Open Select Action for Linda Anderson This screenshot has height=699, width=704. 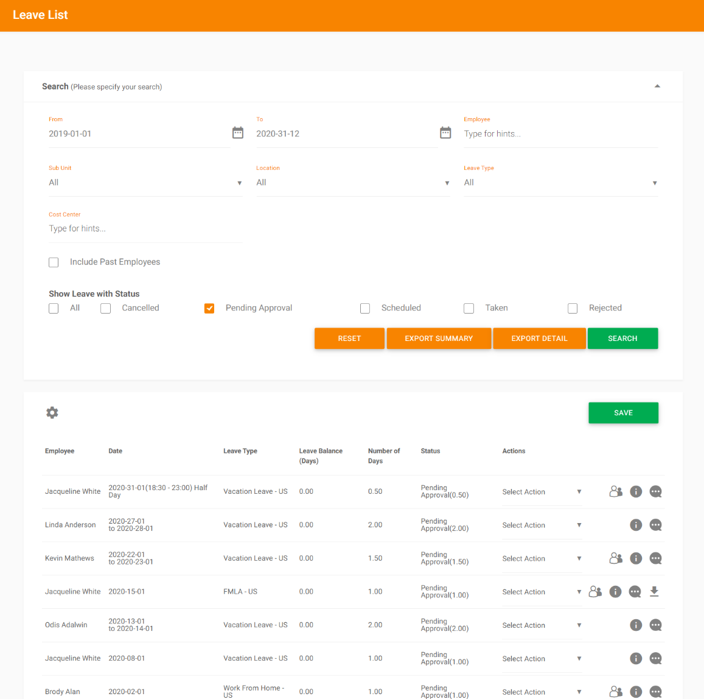click(542, 525)
